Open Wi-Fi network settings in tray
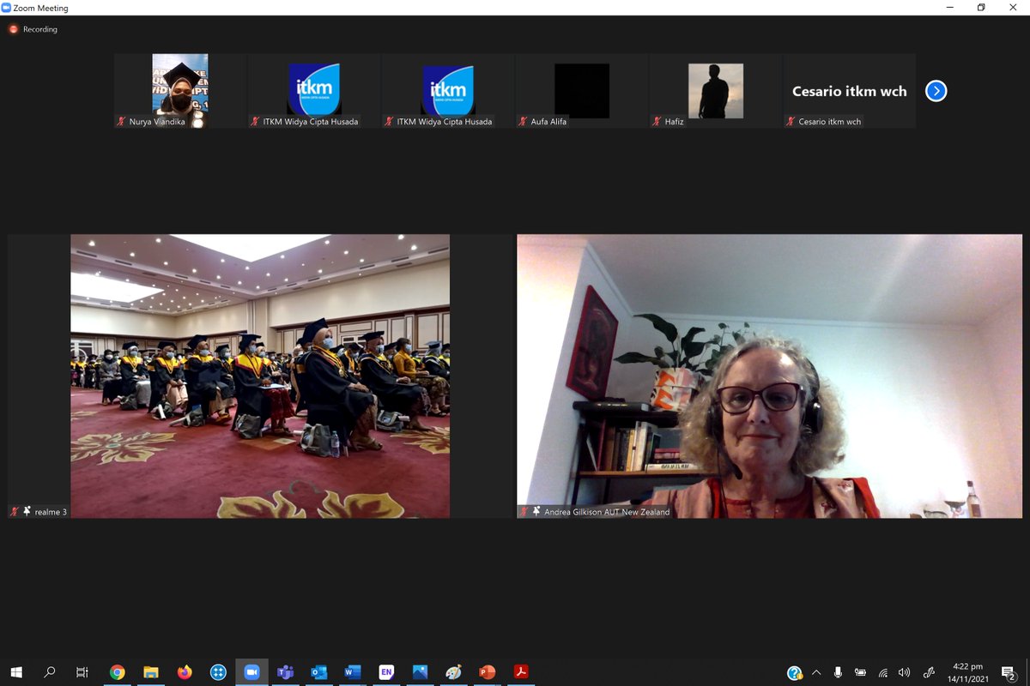Viewport: 1030px width, 686px height. [x=882, y=672]
